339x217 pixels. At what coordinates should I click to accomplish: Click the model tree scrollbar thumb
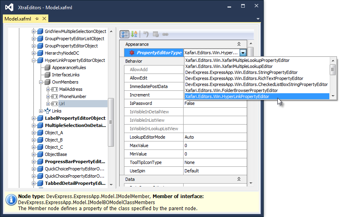point(111,122)
